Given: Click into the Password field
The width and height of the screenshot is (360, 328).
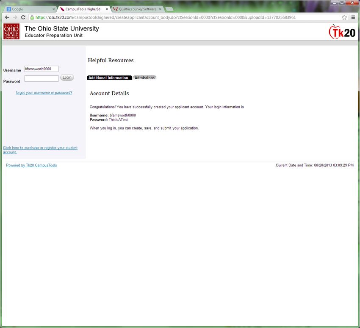Looking at the screenshot, I should click(42, 78).
